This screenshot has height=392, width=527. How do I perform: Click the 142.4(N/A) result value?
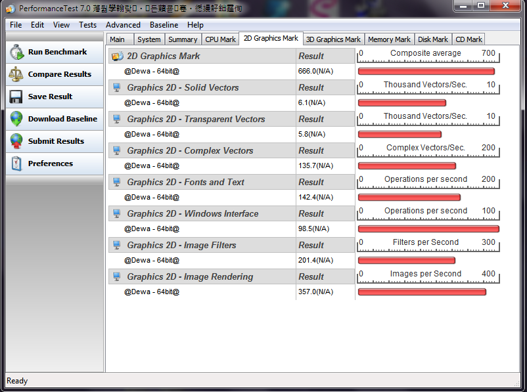(315, 197)
